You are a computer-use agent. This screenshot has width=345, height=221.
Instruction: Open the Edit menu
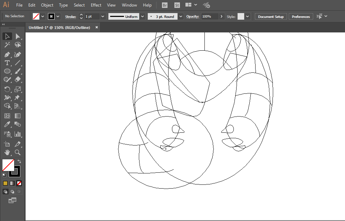(x=32, y=5)
